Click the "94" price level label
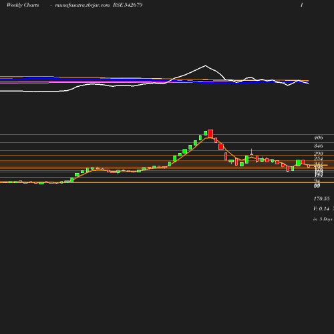Image resolution: width=334 pixels, height=334 pixels. point(317,180)
